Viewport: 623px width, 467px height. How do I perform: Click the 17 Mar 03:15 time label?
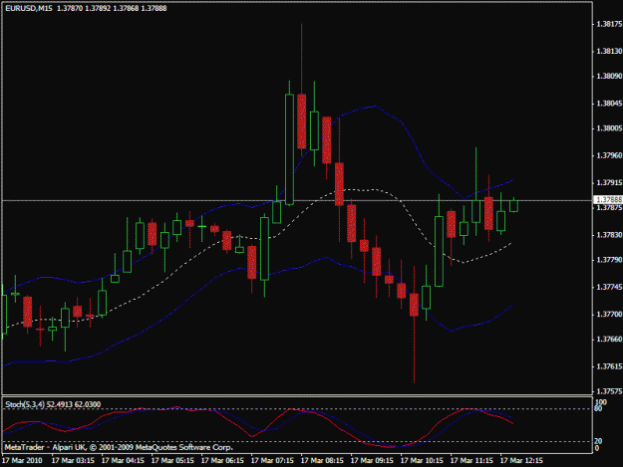pos(73,461)
